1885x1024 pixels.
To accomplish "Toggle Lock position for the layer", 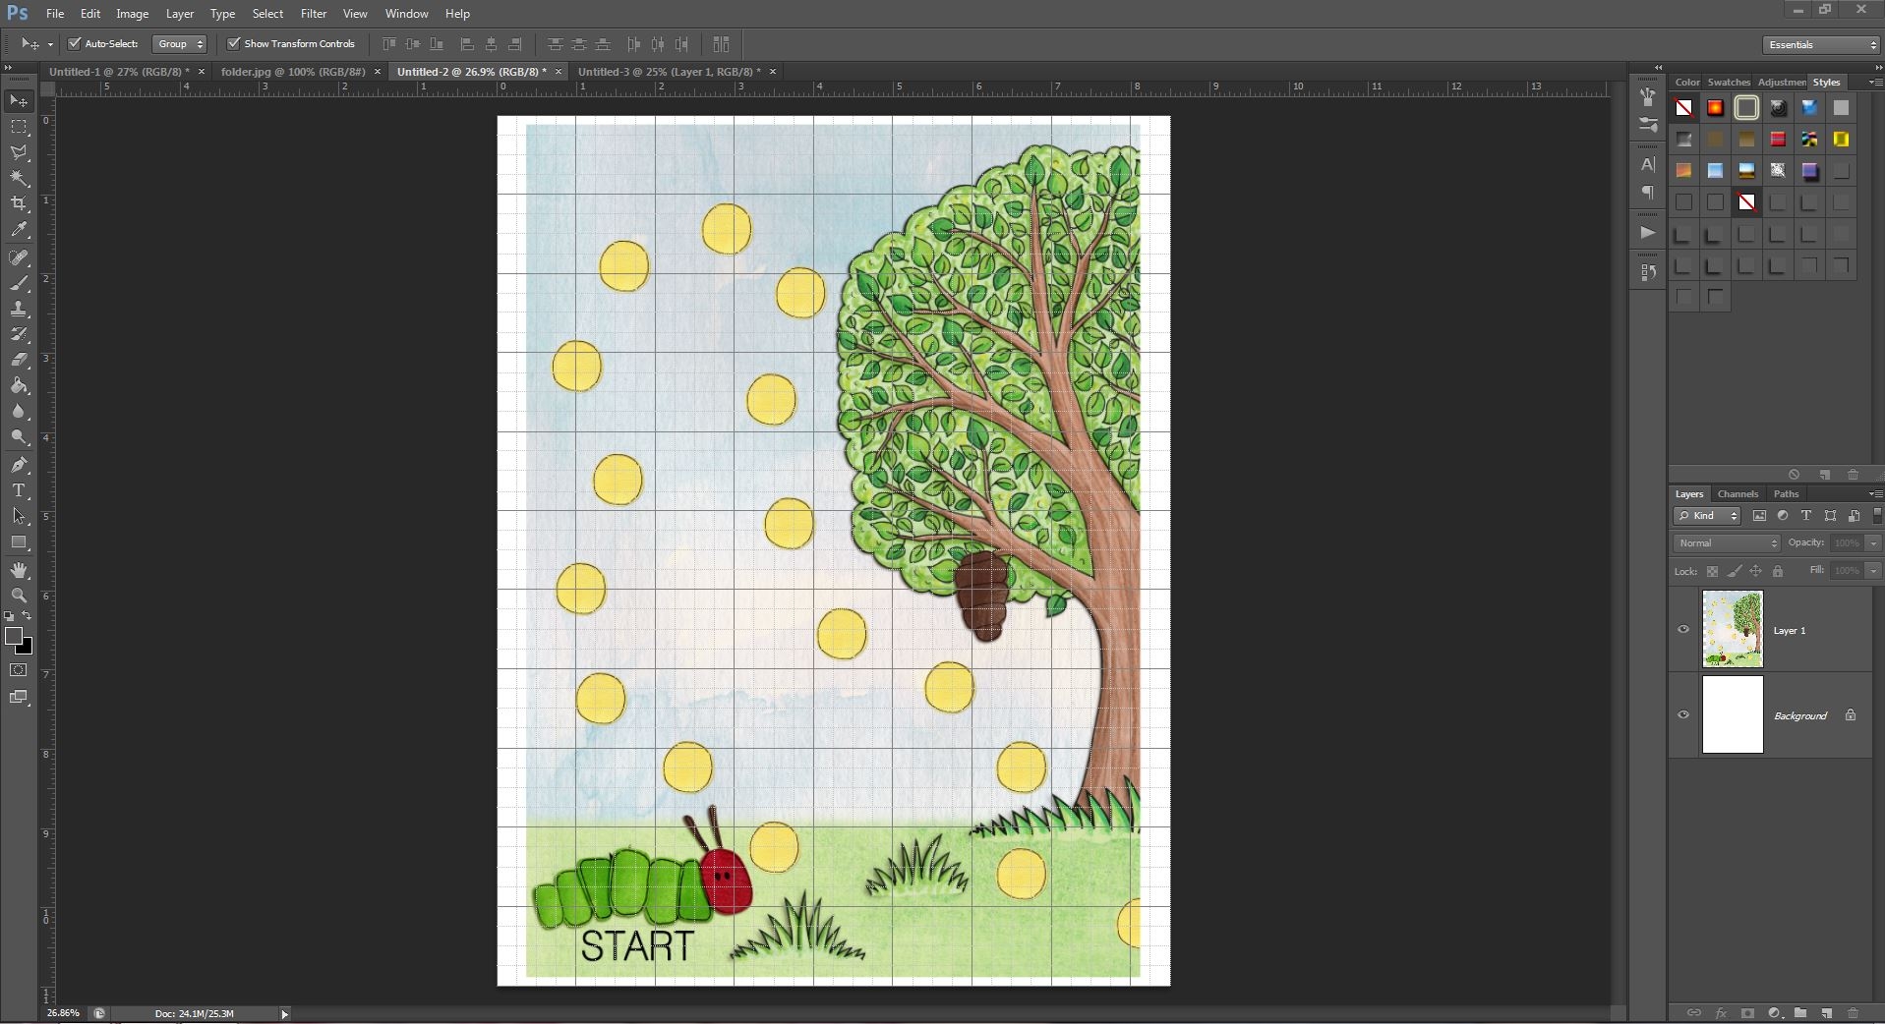I will click(1756, 571).
